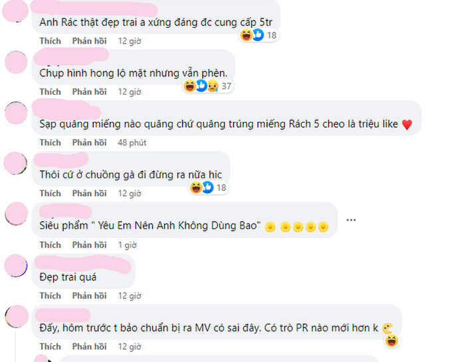The height and width of the screenshot is (362, 465).
Task: Like the "Đấy, hôm trước" comment
Action: pos(50,346)
